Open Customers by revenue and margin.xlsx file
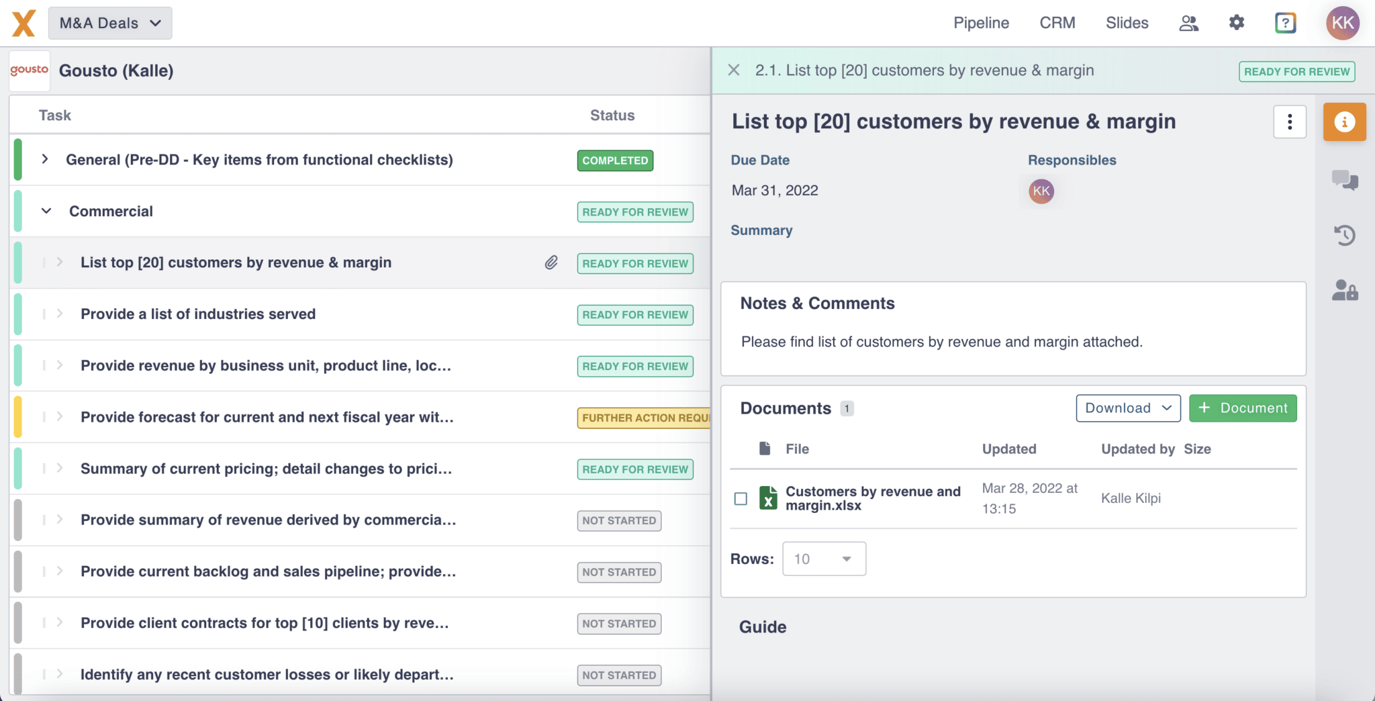Viewport: 1375px width, 701px height. tap(873, 498)
